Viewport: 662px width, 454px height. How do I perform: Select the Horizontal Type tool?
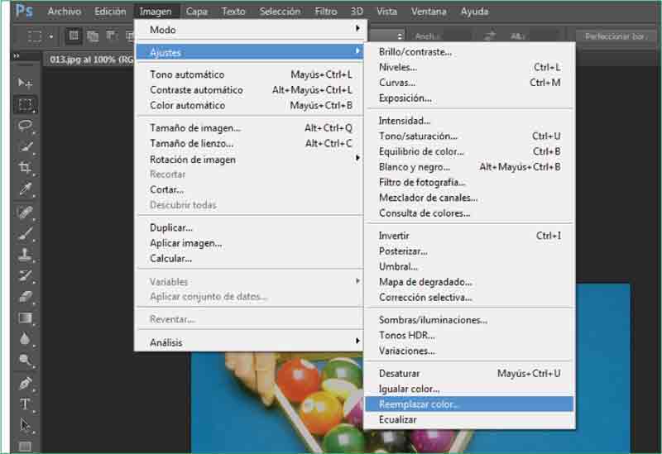click(26, 404)
